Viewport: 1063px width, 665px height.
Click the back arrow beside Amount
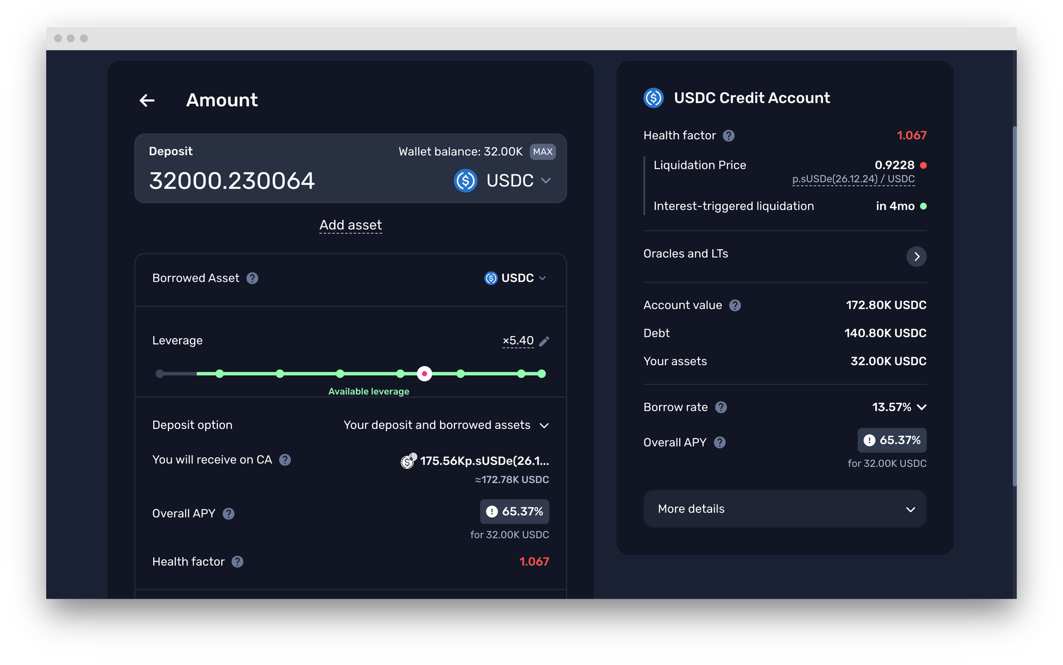[x=147, y=100]
